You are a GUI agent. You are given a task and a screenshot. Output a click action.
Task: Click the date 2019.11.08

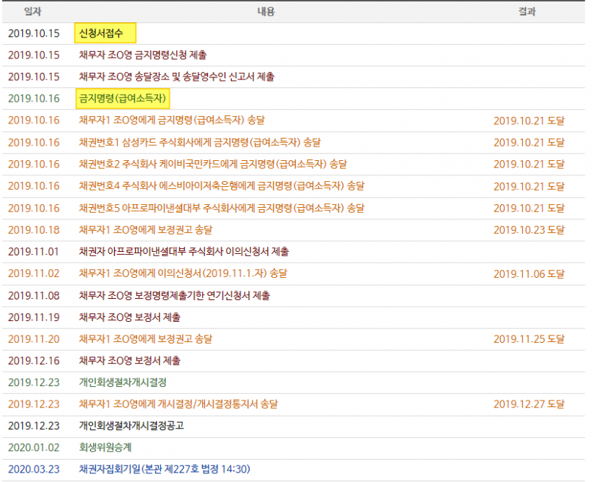click(34, 295)
